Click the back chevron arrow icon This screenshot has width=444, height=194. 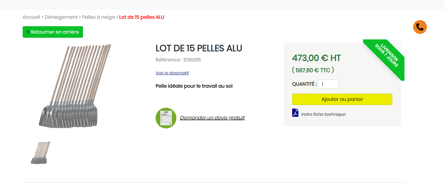point(28,32)
